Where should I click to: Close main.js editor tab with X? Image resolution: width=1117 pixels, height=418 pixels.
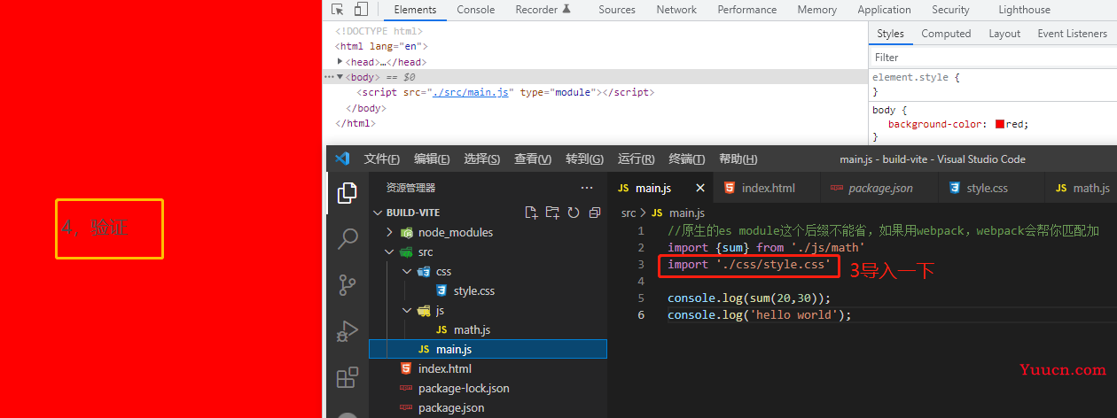tap(700, 188)
